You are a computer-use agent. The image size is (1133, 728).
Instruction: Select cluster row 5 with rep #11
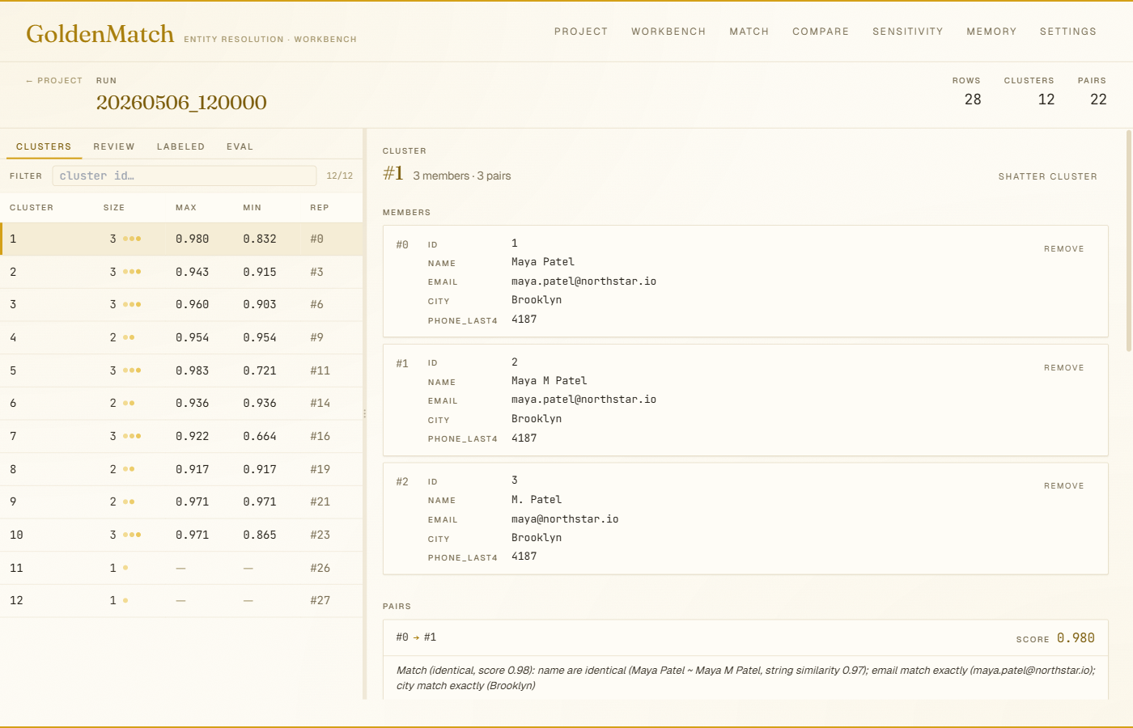(181, 370)
